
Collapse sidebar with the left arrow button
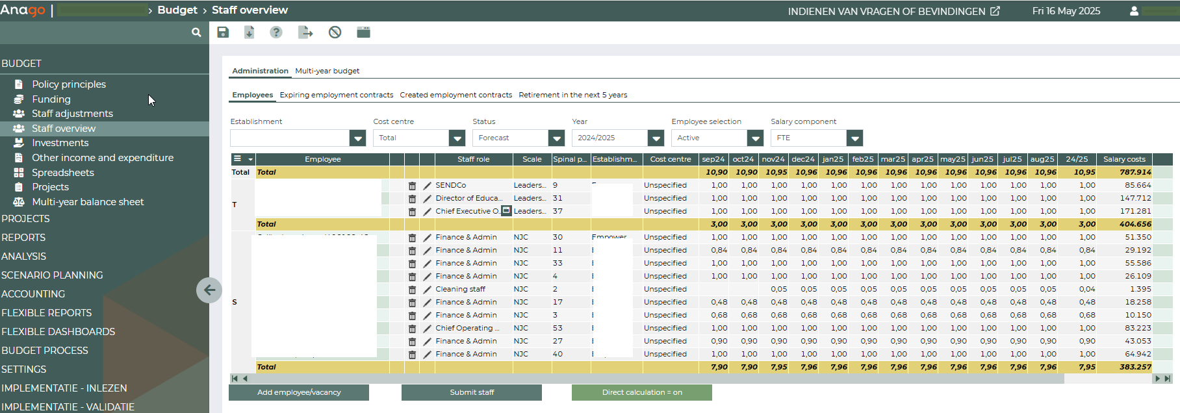click(x=209, y=290)
